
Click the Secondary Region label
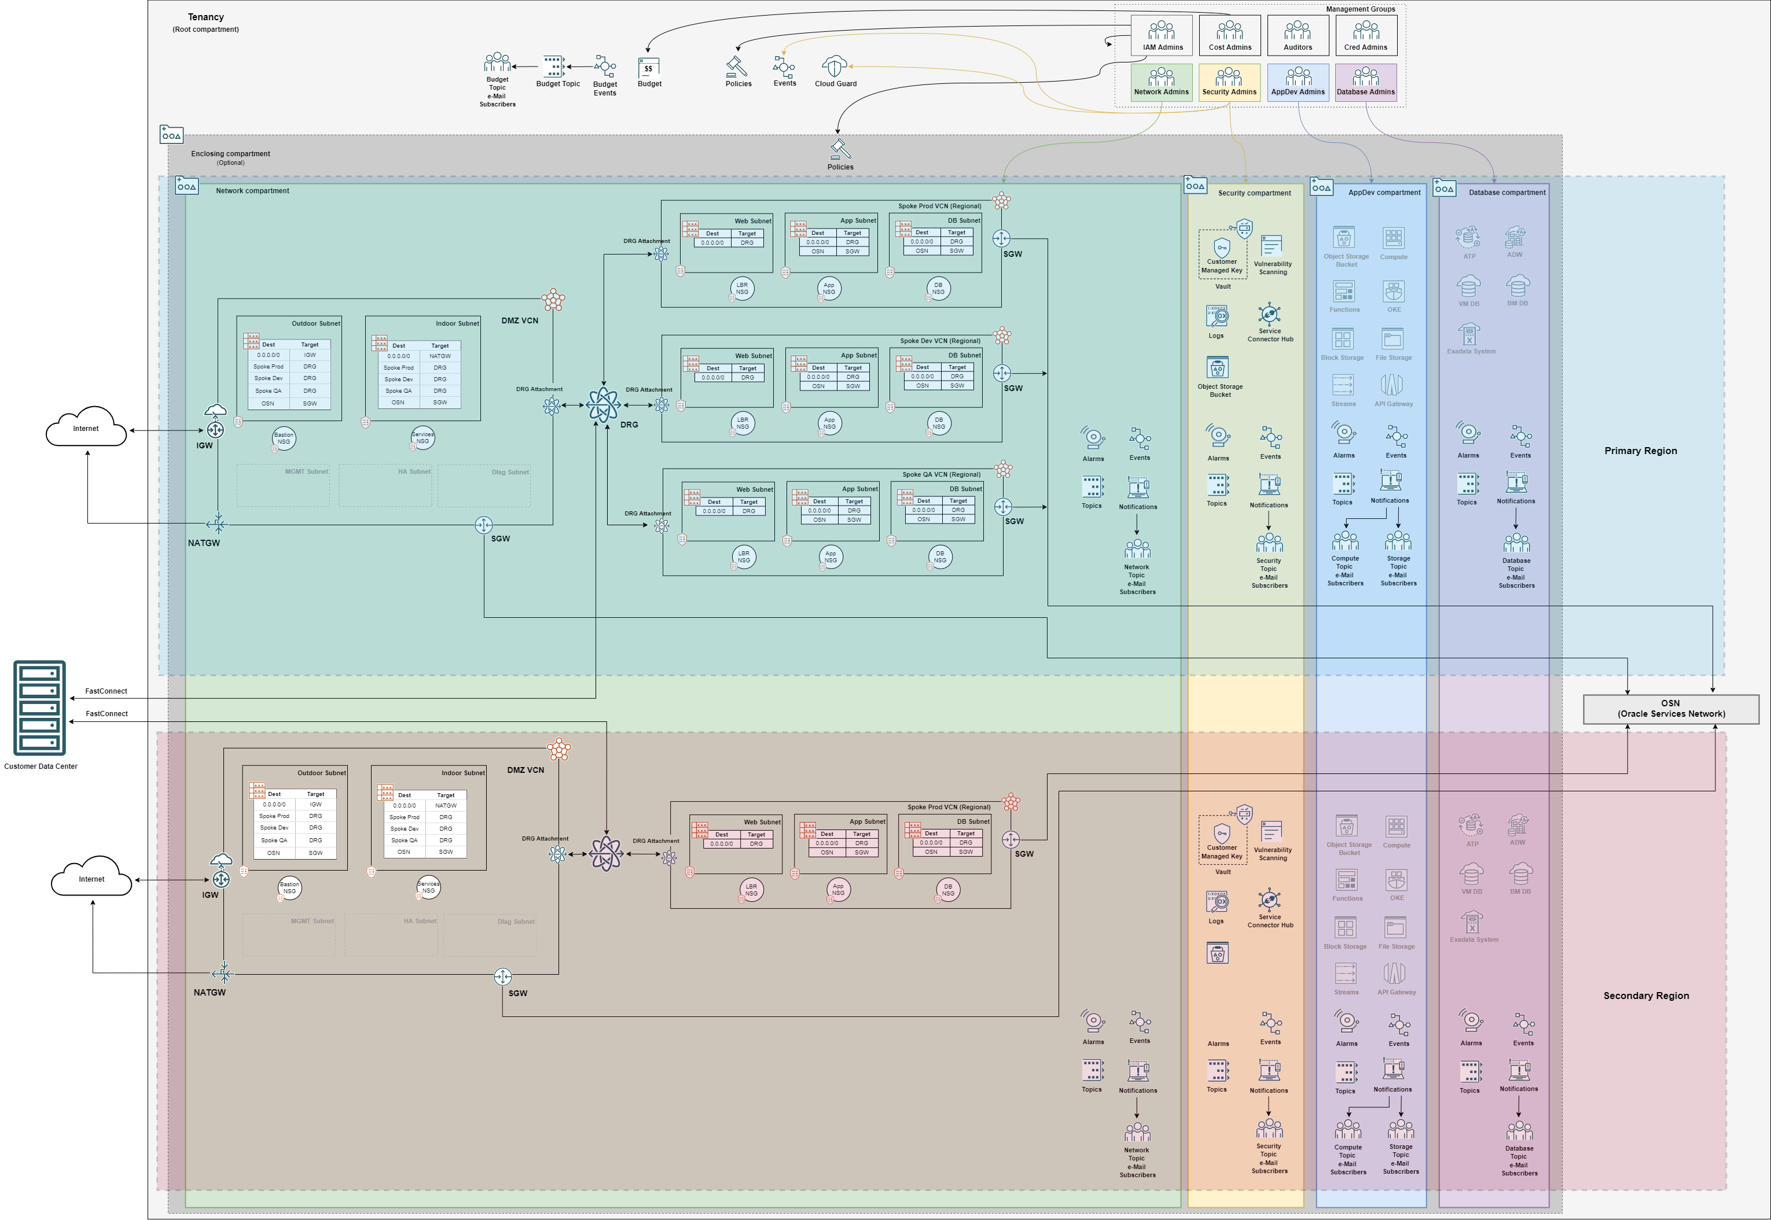click(x=1645, y=995)
